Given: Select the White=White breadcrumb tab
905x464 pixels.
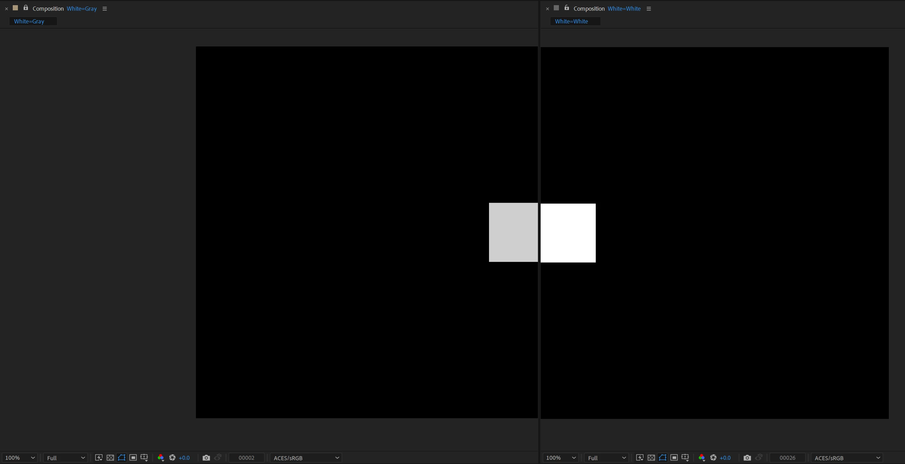Looking at the screenshot, I should (571, 21).
